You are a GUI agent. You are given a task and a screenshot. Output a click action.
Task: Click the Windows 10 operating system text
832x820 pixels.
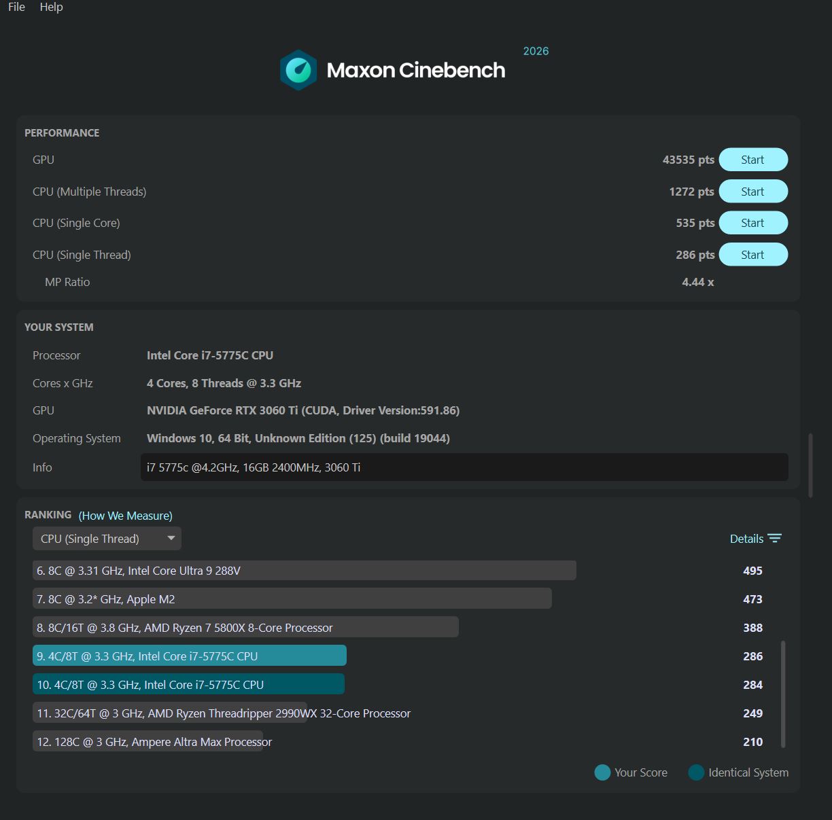[x=298, y=438]
